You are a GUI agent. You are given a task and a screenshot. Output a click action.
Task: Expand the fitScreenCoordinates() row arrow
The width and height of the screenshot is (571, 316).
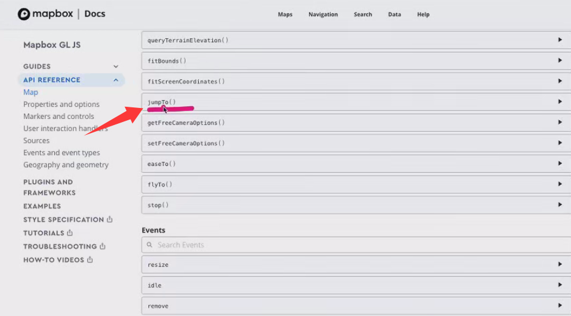560,81
